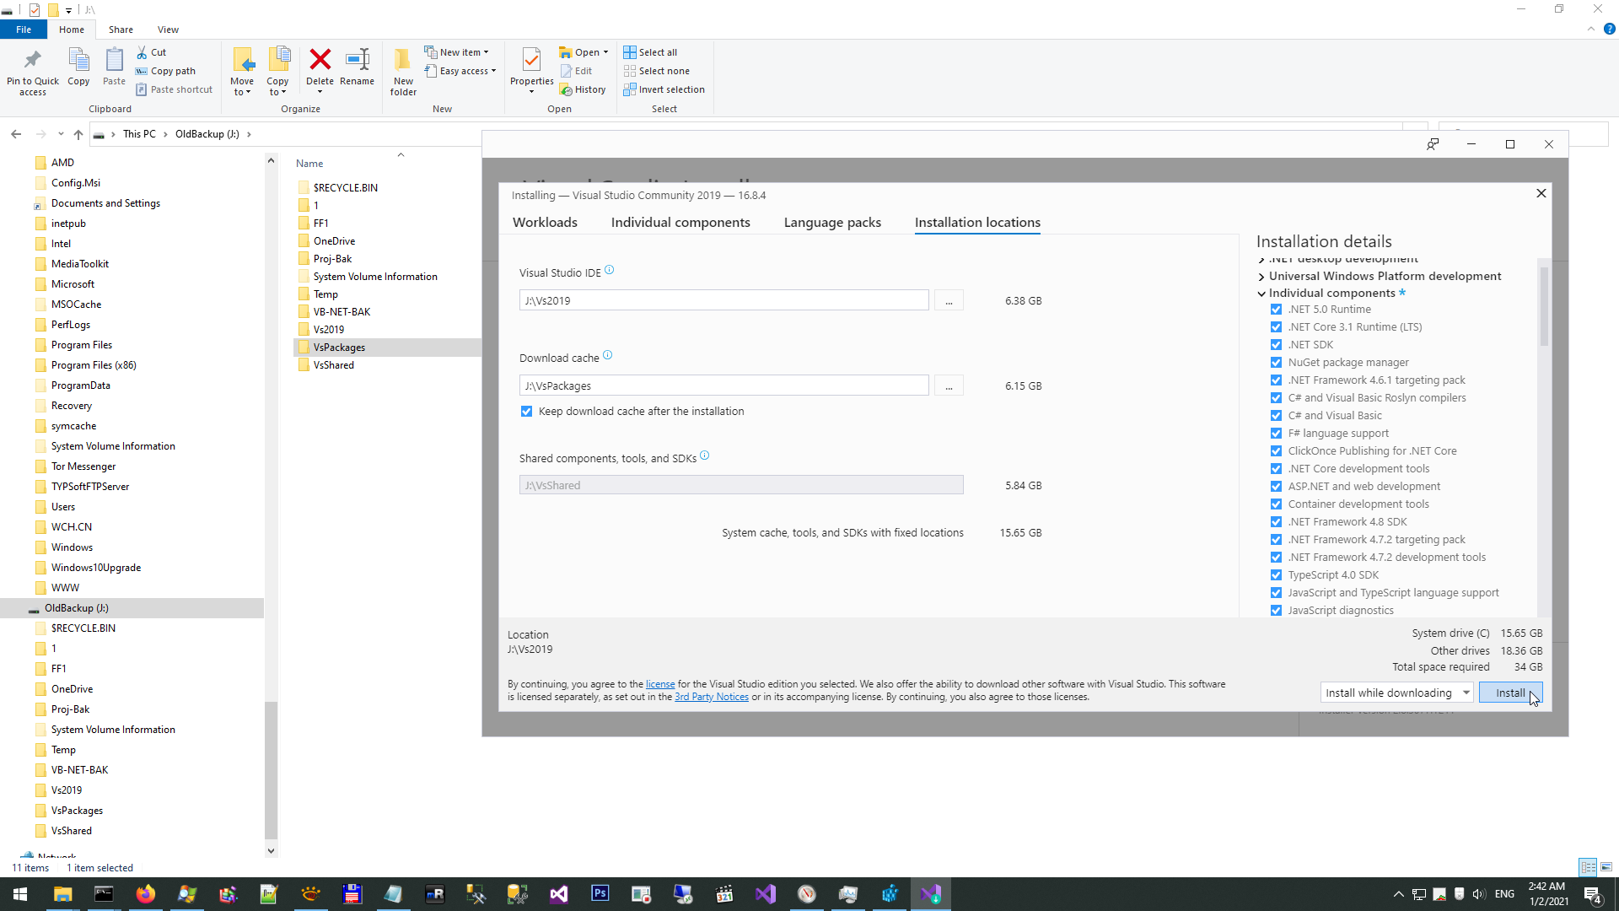This screenshot has width=1619, height=911.
Task: Uncheck the .NET 5.0 Runtime component
Action: point(1276,310)
